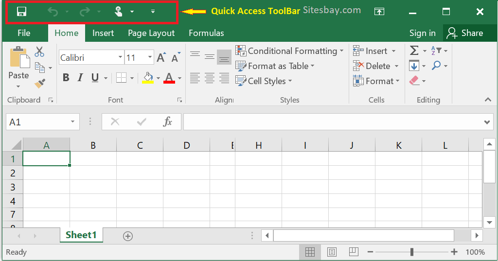Open the Formulas tab

[206, 33]
